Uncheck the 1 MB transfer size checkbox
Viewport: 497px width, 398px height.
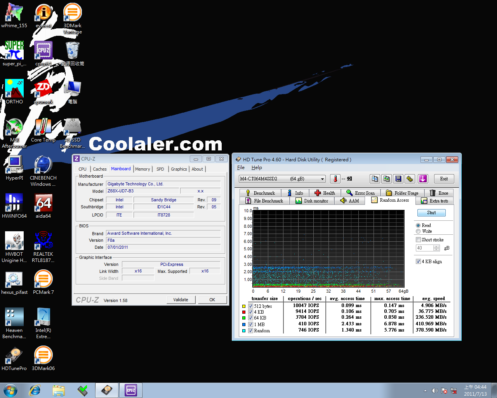tap(251, 325)
